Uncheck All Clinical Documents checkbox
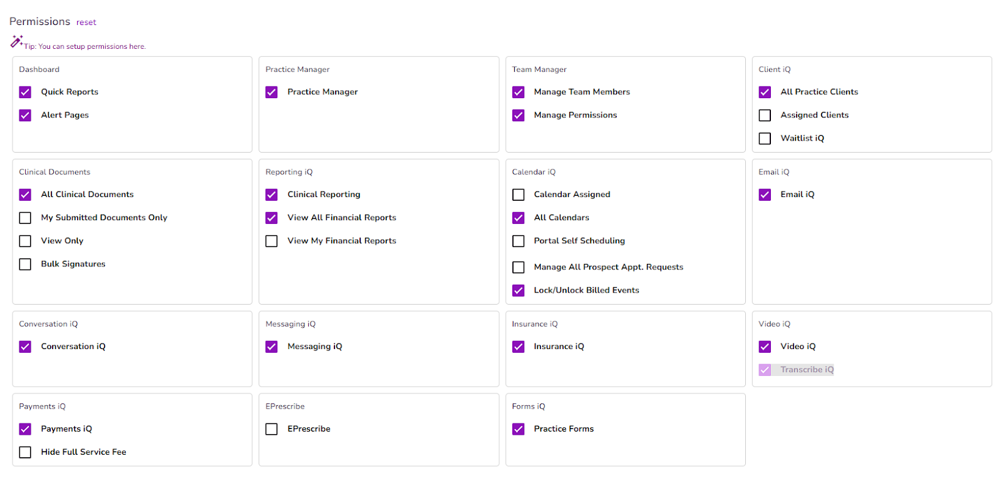Viewport: 1002px width, 481px height. [x=25, y=195]
